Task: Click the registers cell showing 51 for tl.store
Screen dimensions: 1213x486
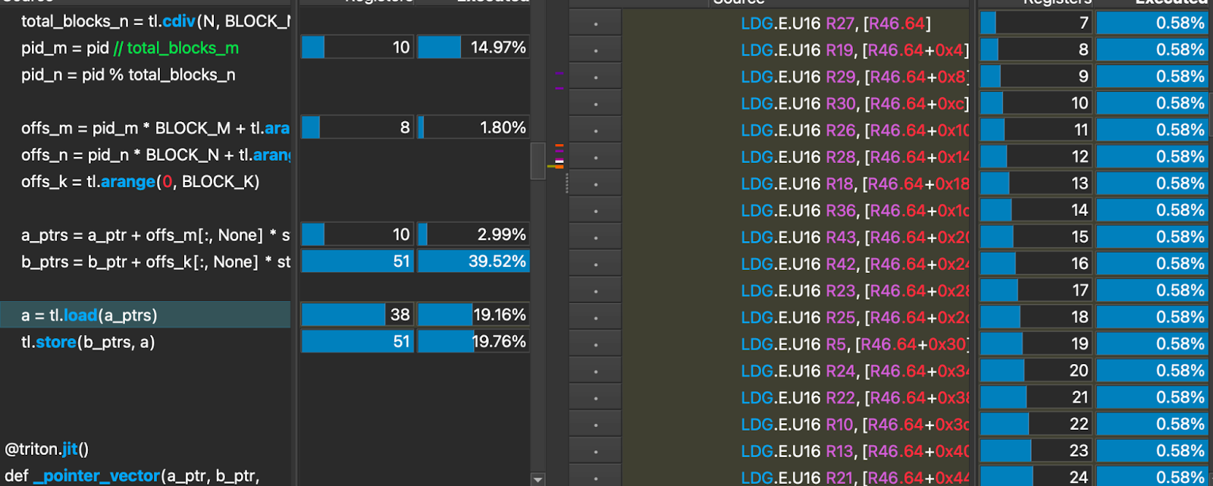Action: [x=357, y=343]
